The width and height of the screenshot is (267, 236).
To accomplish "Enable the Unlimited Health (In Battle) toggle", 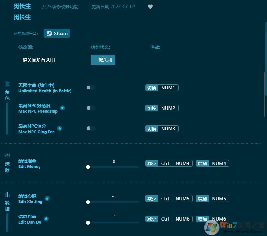I will click(x=90, y=88).
